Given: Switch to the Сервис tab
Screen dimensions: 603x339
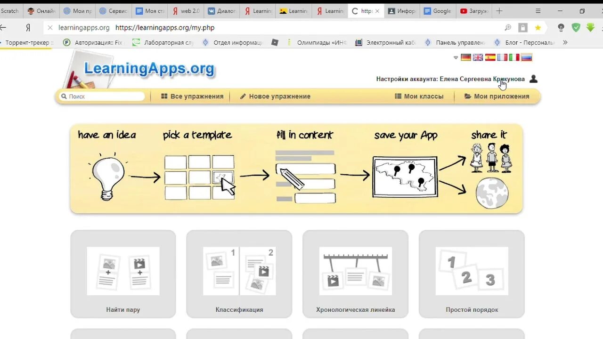Looking at the screenshot, I should click(x=114, y=11).
